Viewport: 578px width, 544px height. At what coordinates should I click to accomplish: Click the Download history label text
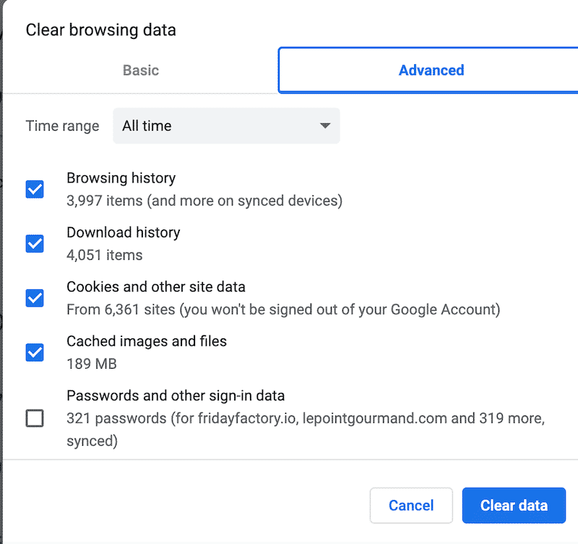coord(123,232)
